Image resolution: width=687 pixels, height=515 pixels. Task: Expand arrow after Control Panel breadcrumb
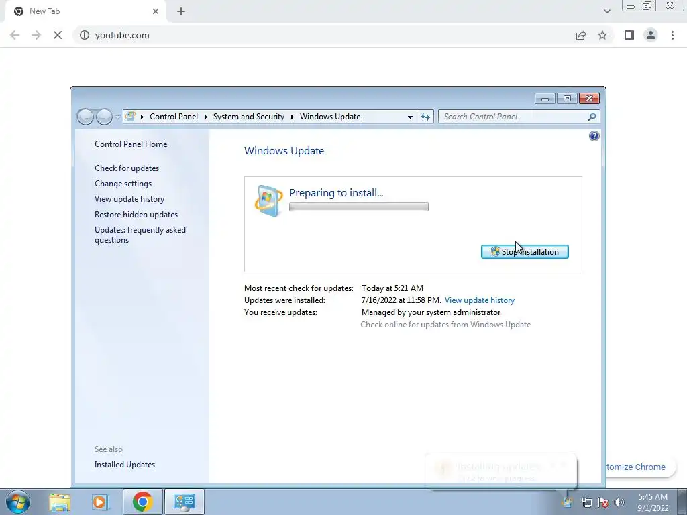pos(205,117)
